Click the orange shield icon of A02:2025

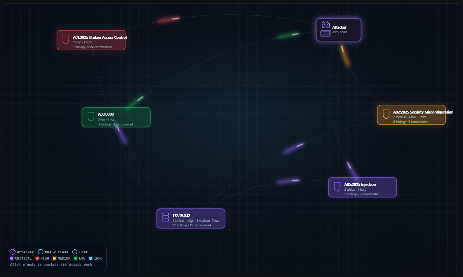pyautogui.click(x=386, y=114)
